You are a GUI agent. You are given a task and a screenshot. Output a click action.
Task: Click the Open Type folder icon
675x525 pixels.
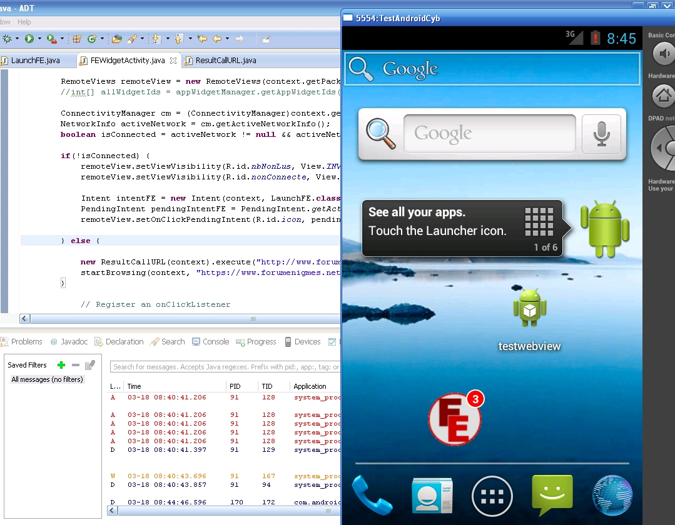116,39
